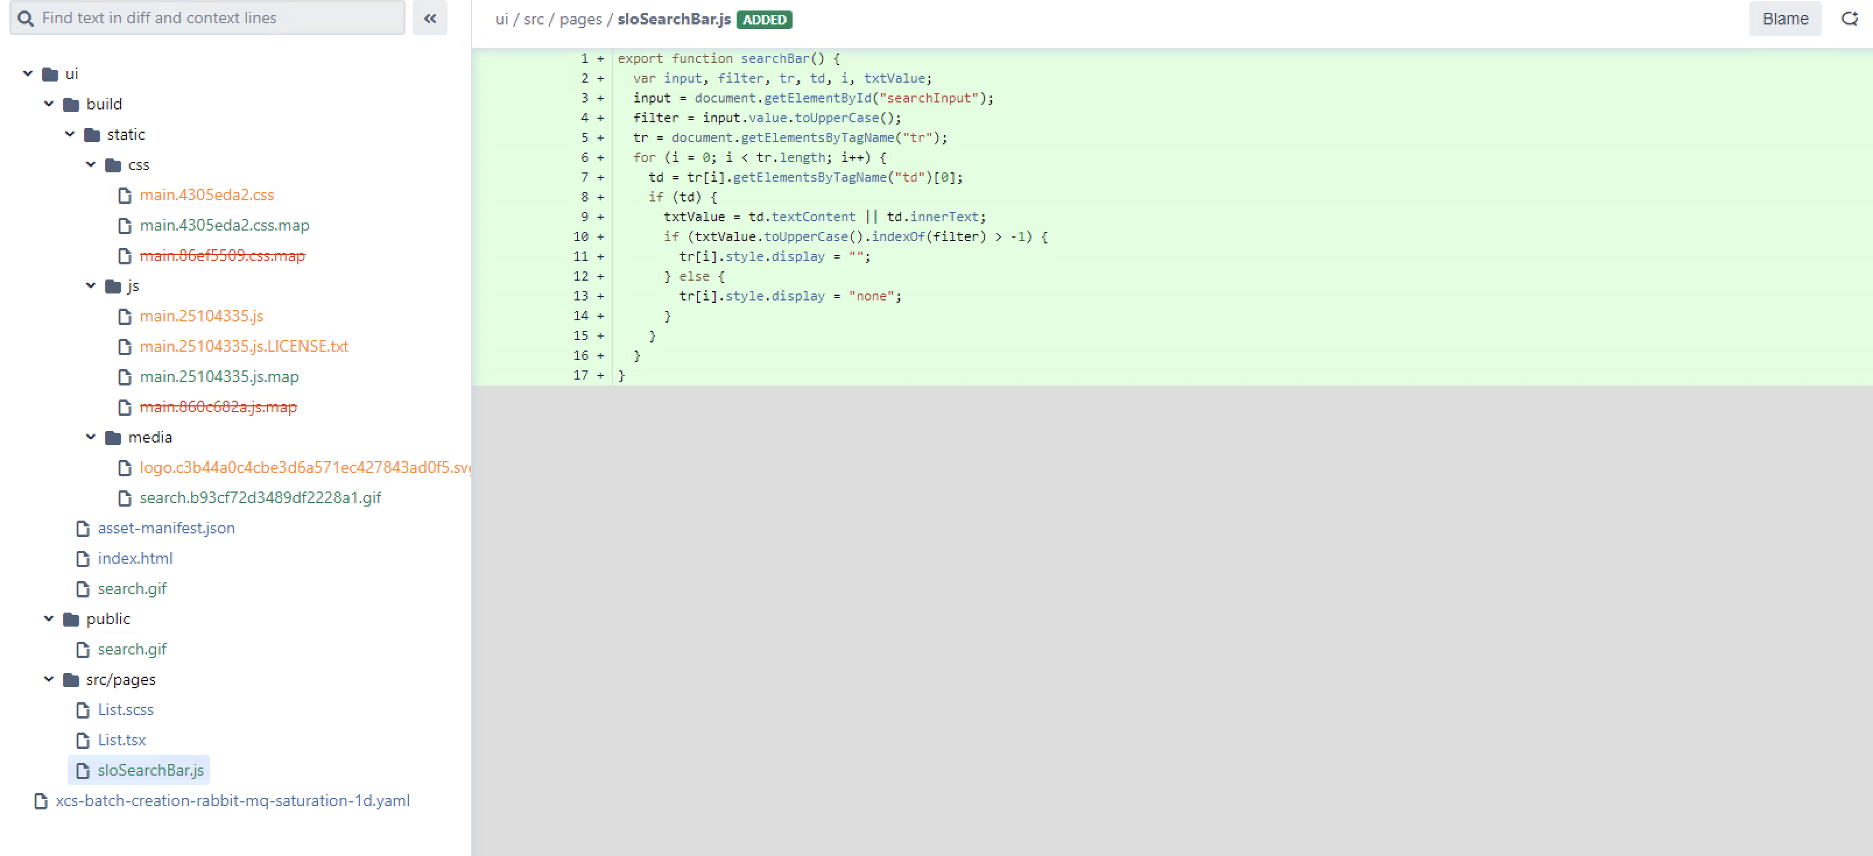The width and height of the screenshot is (1873, 856).
Task: Click the media folder icon
Action: tap(112, 437)
